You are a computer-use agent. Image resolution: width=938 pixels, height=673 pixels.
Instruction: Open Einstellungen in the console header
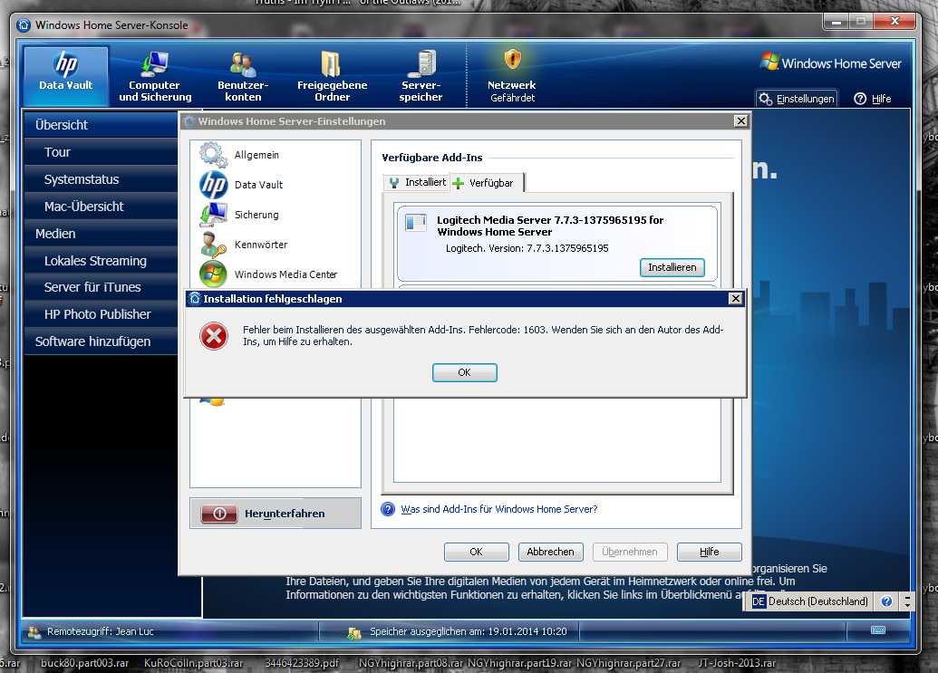coord(797,99)
